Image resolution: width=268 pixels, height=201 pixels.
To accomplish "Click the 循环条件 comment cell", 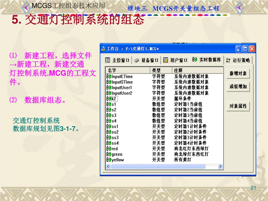I will coord(182,99).
